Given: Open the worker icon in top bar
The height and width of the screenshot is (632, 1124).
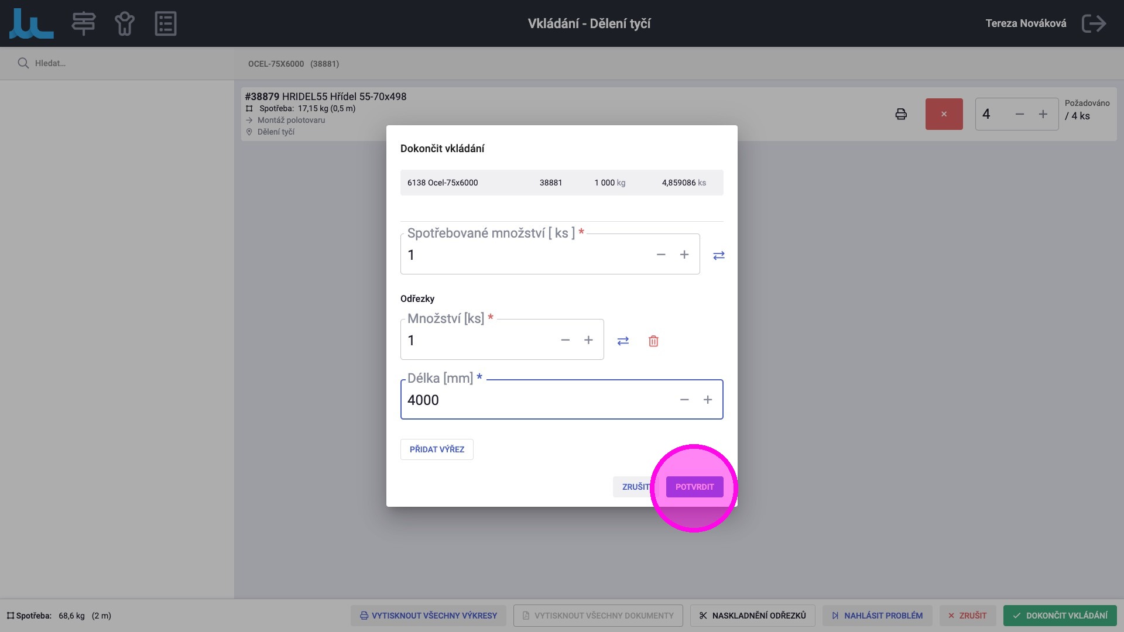Looking at the screenshot, I should click(x=124, y=23).
